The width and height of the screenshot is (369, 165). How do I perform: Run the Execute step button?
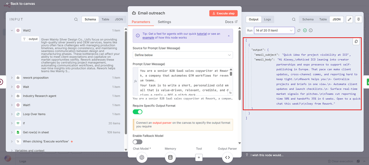[223, 13]
